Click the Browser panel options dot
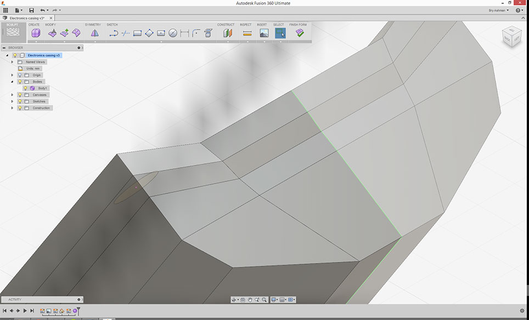The image size is (529, 320). tap(79, 48)
